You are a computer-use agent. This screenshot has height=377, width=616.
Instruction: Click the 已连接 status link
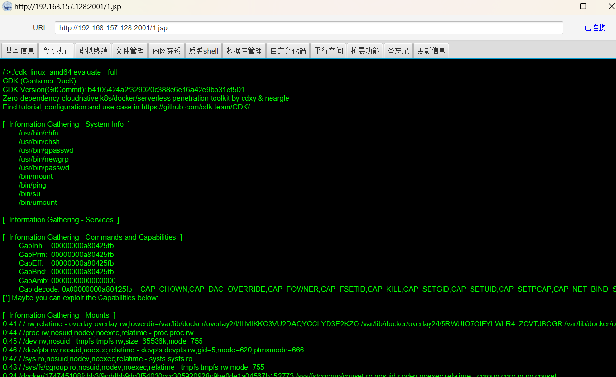[595, 28]
